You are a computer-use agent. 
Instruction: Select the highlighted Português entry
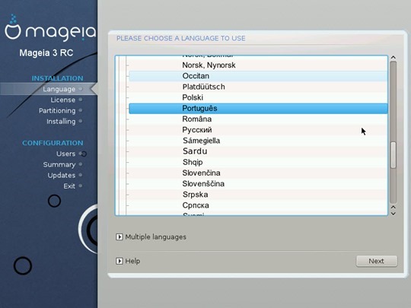(x=258, y=109)
